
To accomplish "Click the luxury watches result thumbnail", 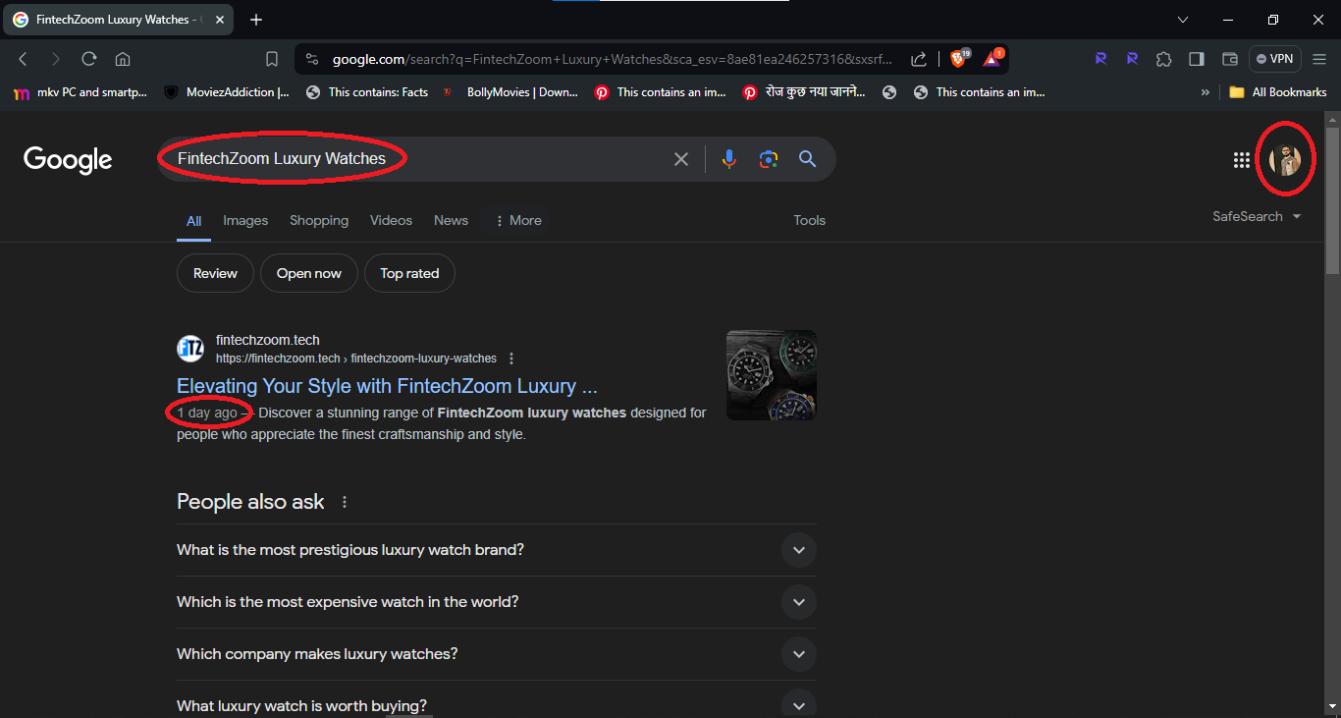I will coord(771,375).
